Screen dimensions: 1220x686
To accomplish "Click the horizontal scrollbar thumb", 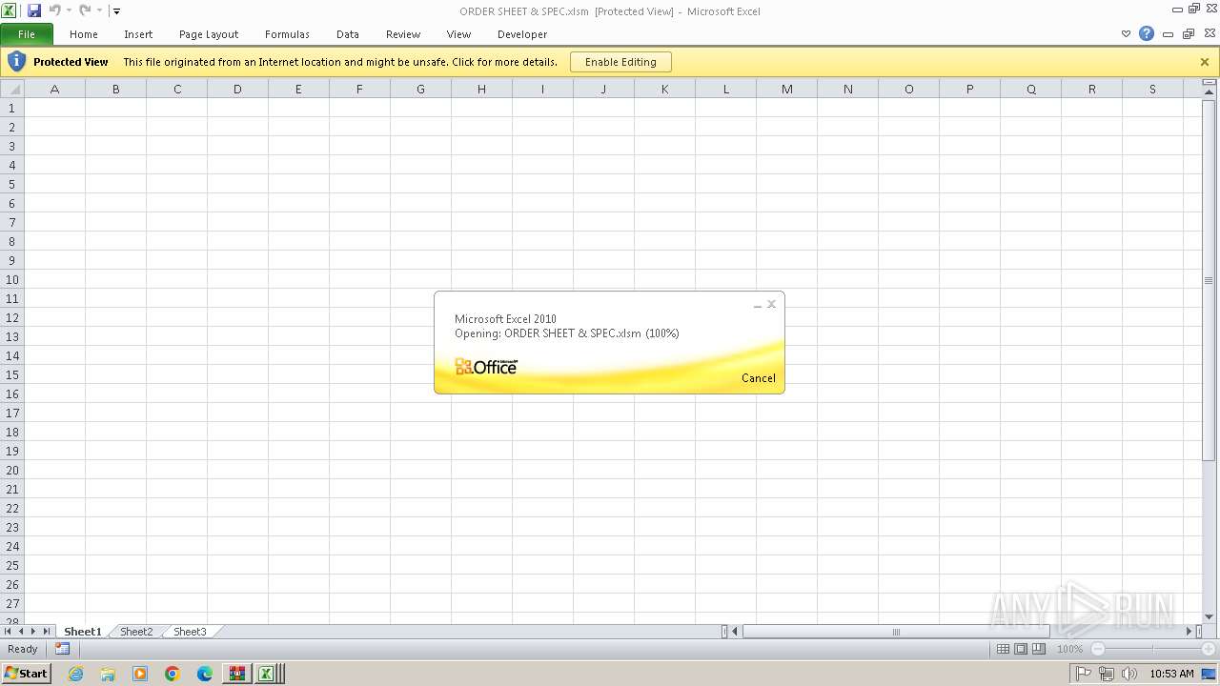I will tap(896, 632).
